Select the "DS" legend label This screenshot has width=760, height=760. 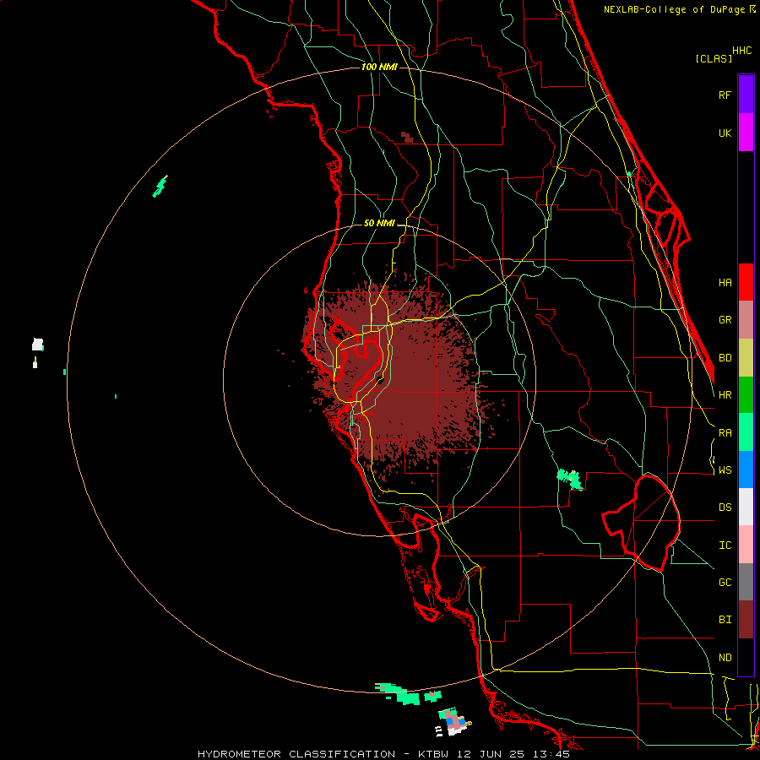pos(725,507)
